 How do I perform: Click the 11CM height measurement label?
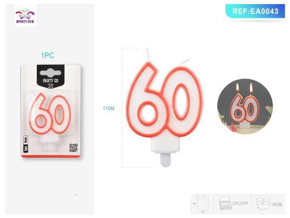pyautogui.click(x=109, y=108)
